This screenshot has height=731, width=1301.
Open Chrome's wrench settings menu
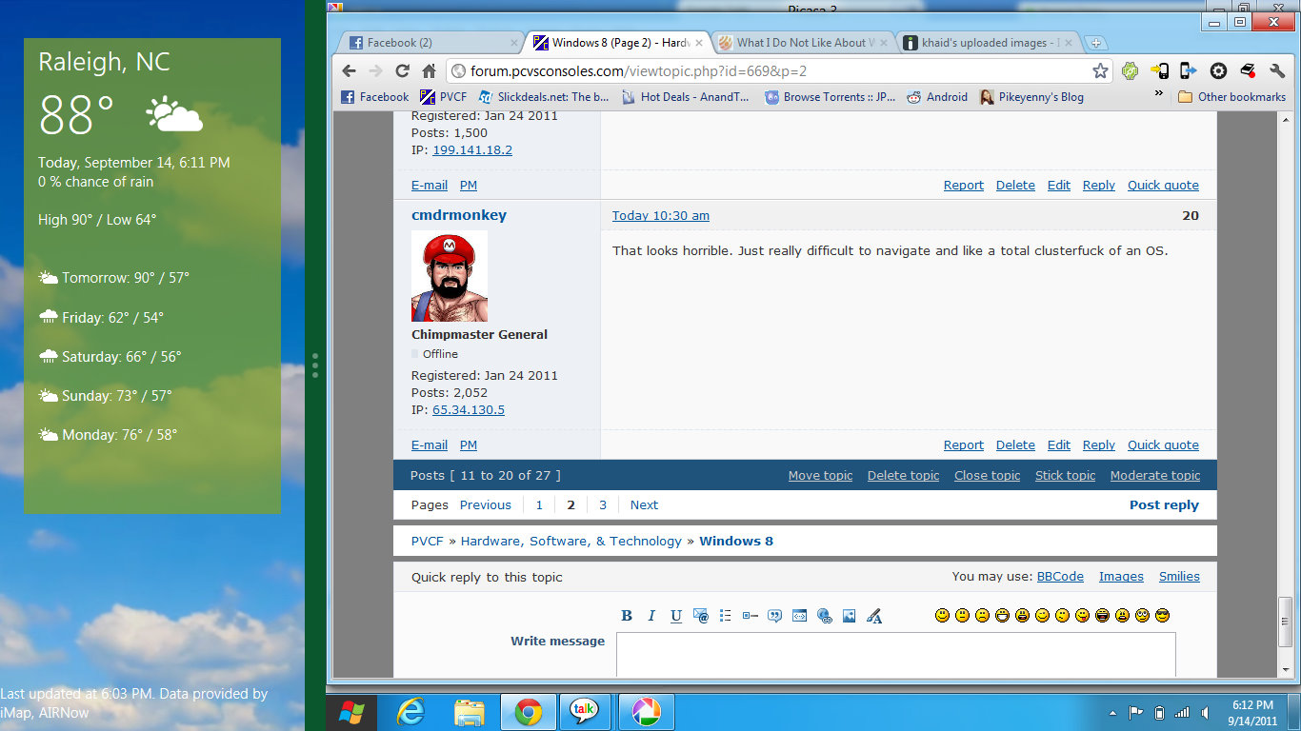tap(1277, 70)
